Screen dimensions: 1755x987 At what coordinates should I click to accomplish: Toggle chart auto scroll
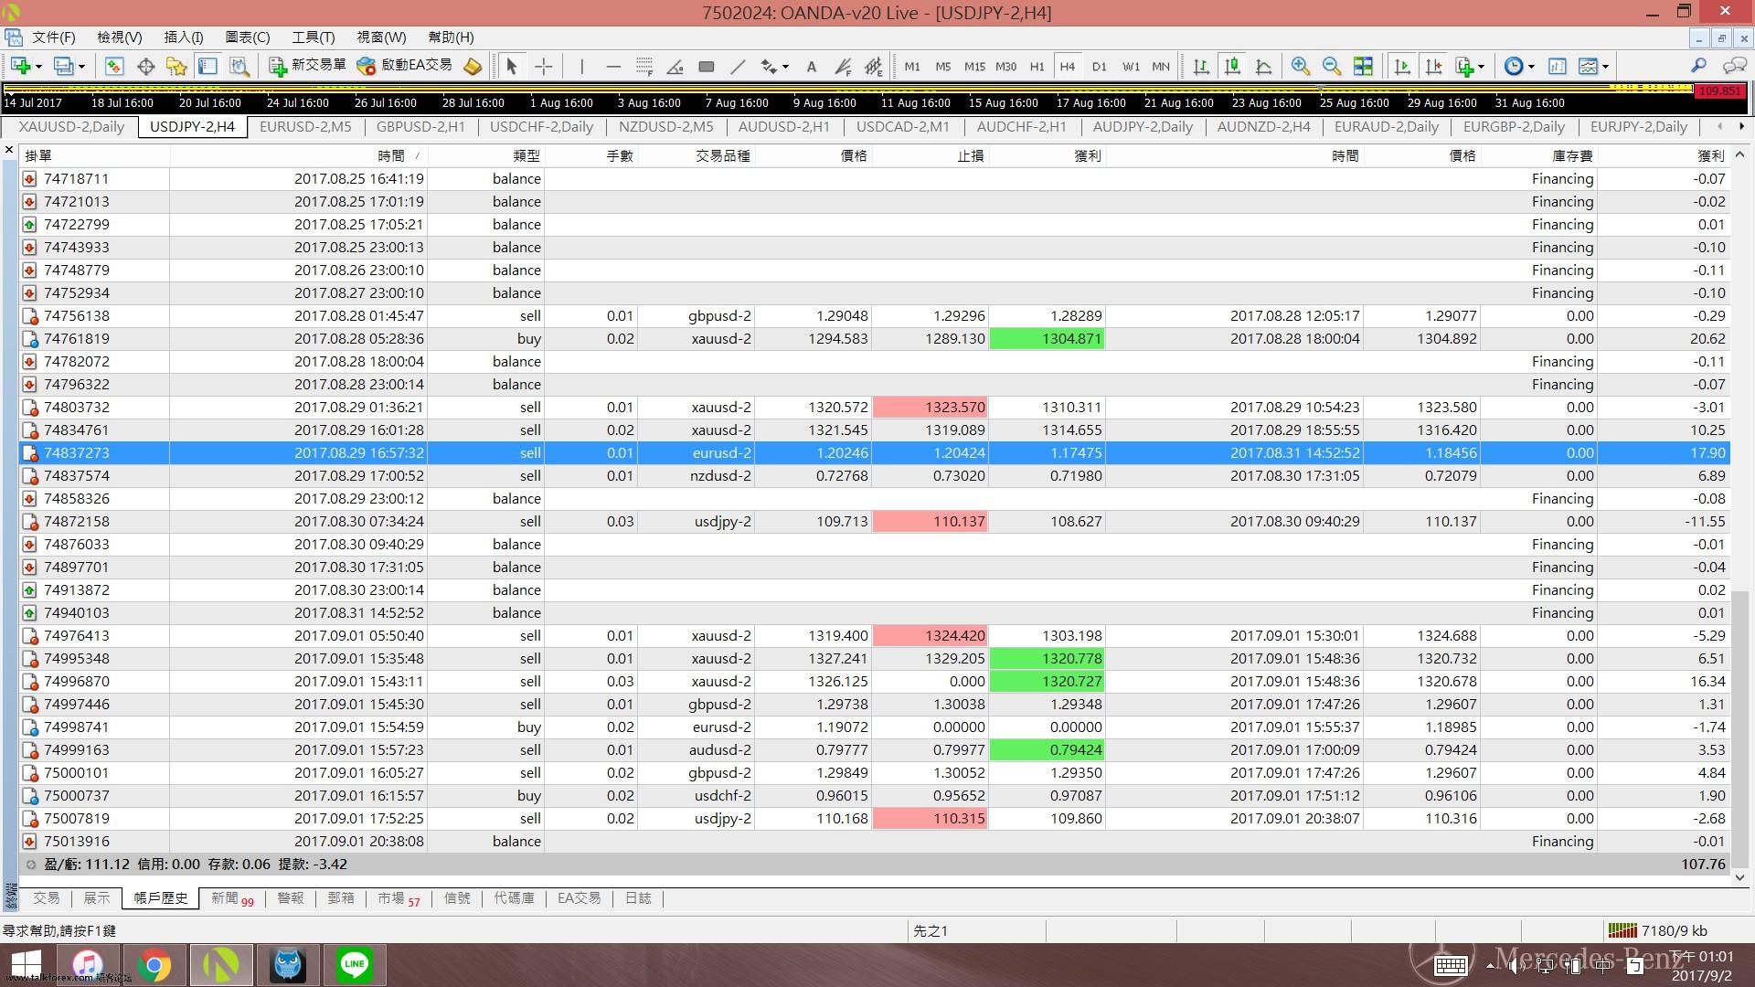pos(1402,66)
